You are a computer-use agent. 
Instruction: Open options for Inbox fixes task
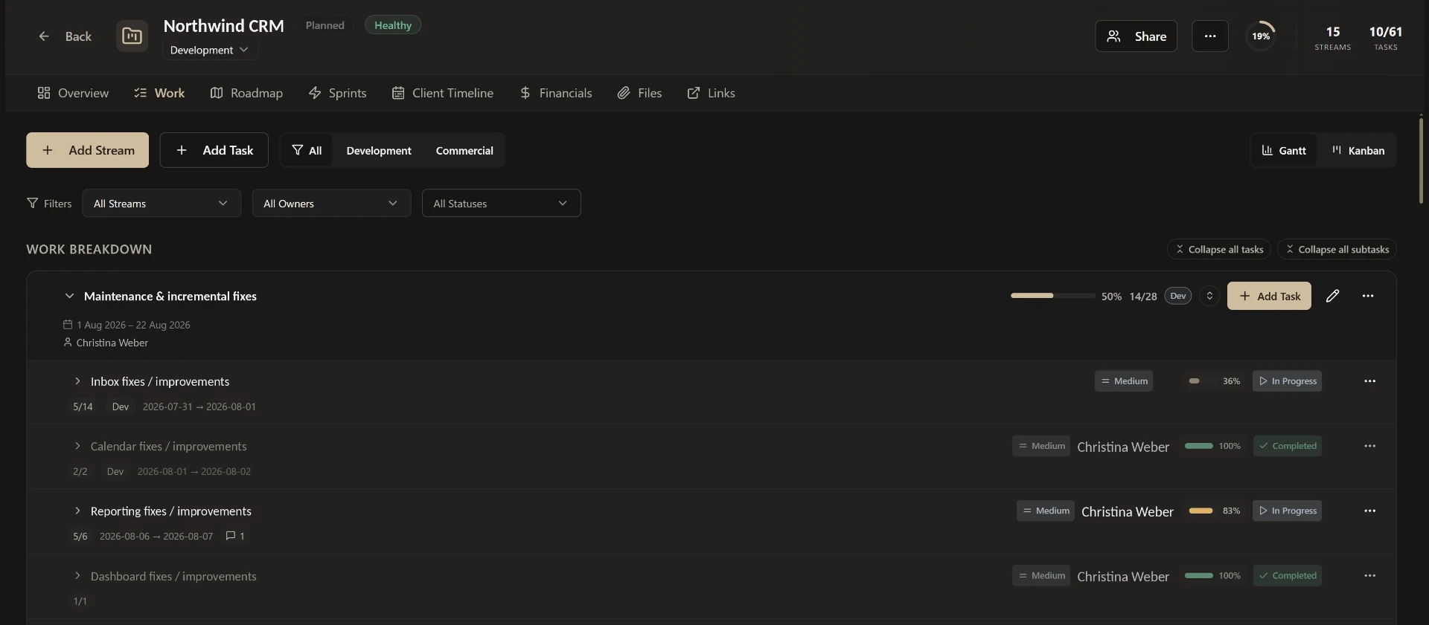click(x=1369, y=381)
